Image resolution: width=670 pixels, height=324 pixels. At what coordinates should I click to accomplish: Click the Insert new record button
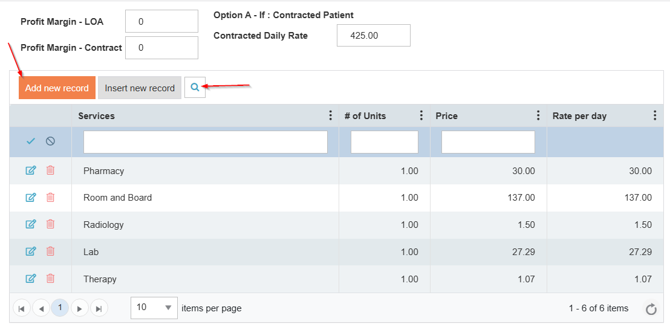click(140, 88)
